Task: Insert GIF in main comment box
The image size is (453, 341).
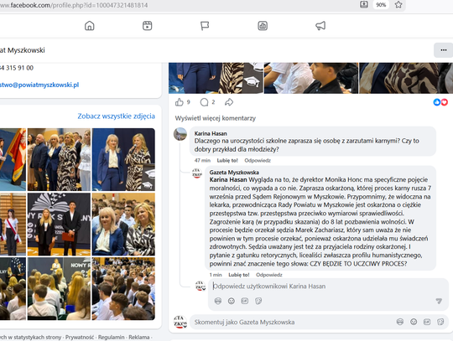Action: (x=427, y=322)
